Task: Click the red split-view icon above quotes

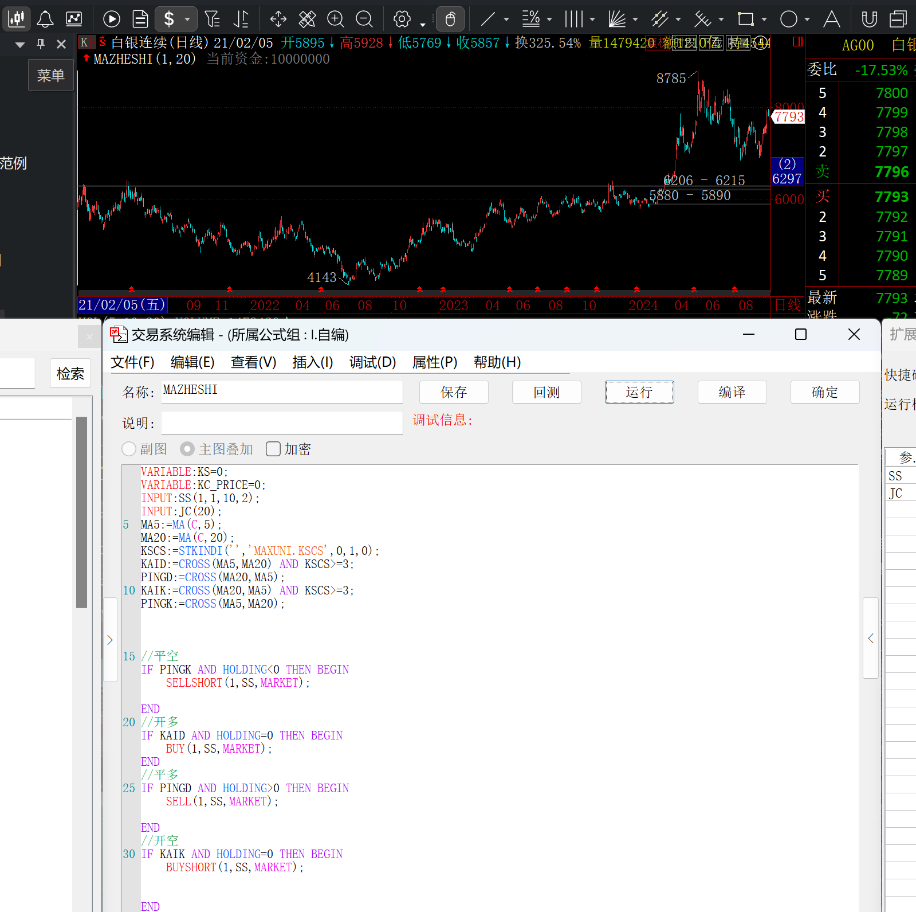Action: click(x=797, y=42)
